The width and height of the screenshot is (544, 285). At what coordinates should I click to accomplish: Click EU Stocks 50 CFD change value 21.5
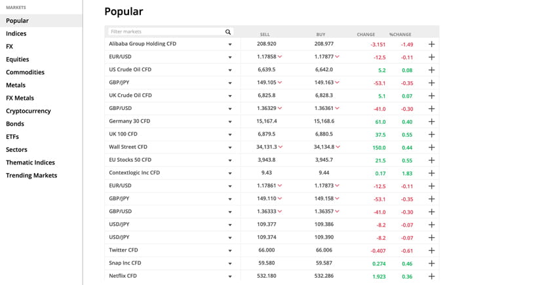380,161
